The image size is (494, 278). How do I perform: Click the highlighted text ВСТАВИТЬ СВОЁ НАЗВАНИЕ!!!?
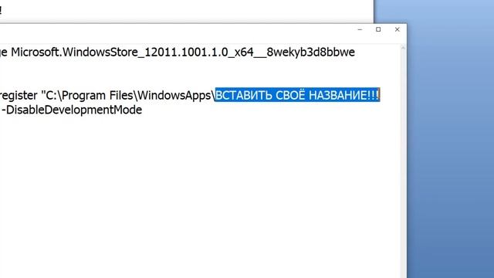(x=297, y=95)
